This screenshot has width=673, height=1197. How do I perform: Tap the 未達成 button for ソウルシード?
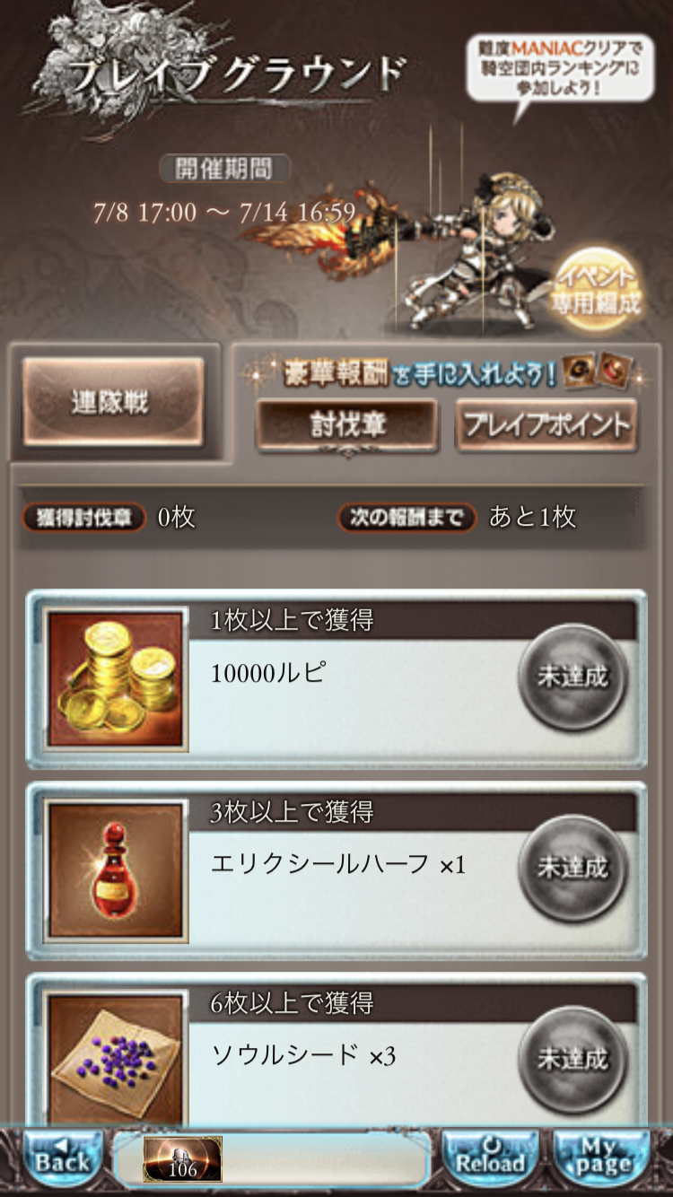(x=572, y=1059)
